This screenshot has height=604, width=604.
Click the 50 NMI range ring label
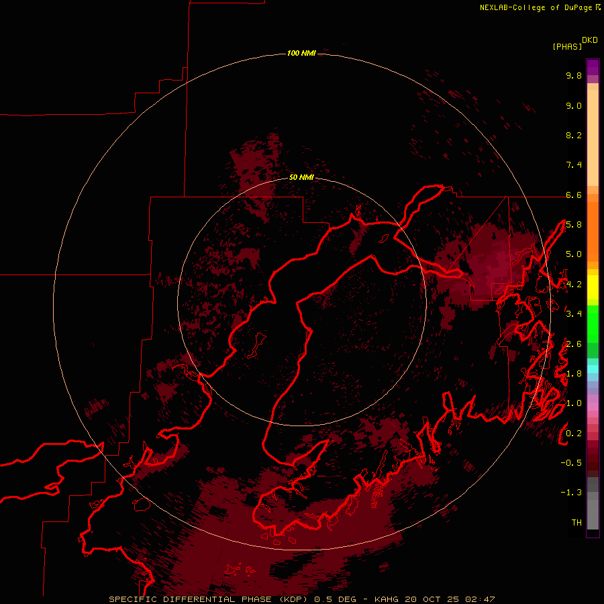click(x=301, y=177)
